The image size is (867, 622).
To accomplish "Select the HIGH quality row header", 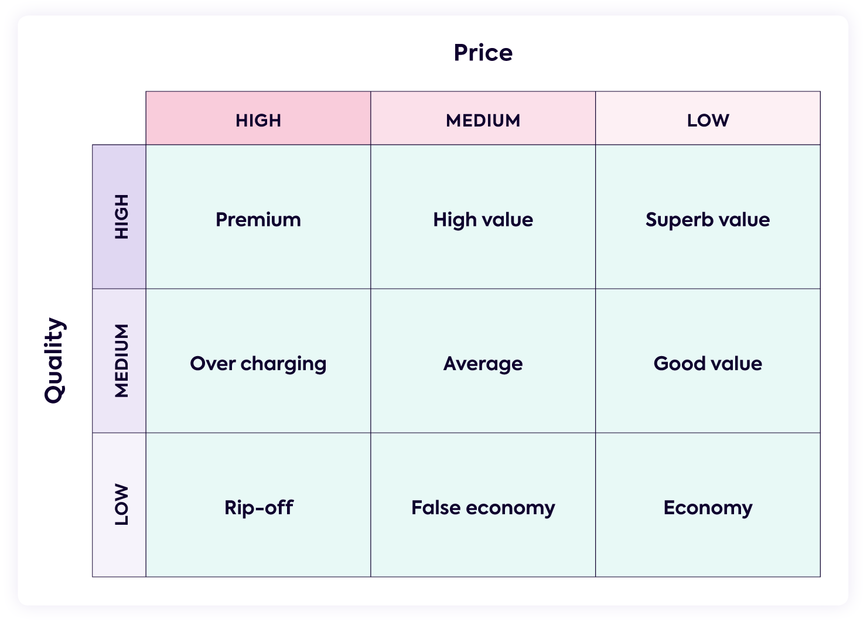I will click(x=120, y=217).
